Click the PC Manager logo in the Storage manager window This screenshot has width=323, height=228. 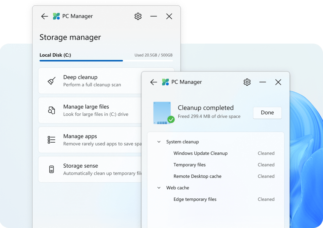56,16
